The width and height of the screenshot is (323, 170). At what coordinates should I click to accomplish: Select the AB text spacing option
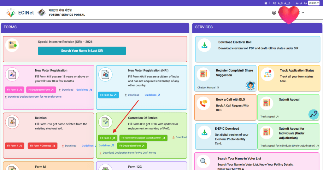pyautogui.click(x=274, y=3)
